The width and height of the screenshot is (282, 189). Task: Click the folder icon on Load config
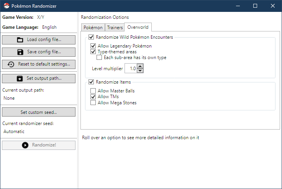[x=20, y=40]
